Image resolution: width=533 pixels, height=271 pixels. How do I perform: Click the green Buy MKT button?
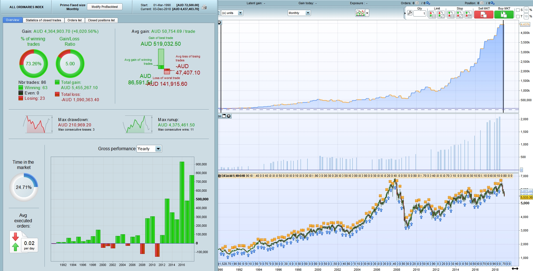504,15
